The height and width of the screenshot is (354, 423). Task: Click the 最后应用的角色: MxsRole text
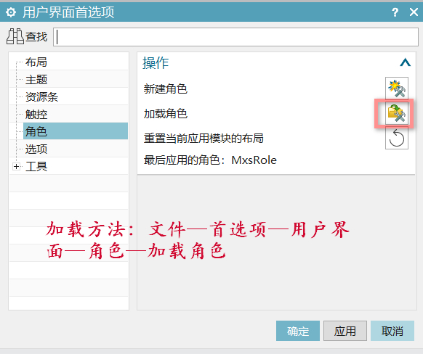[x=210, y=160]
